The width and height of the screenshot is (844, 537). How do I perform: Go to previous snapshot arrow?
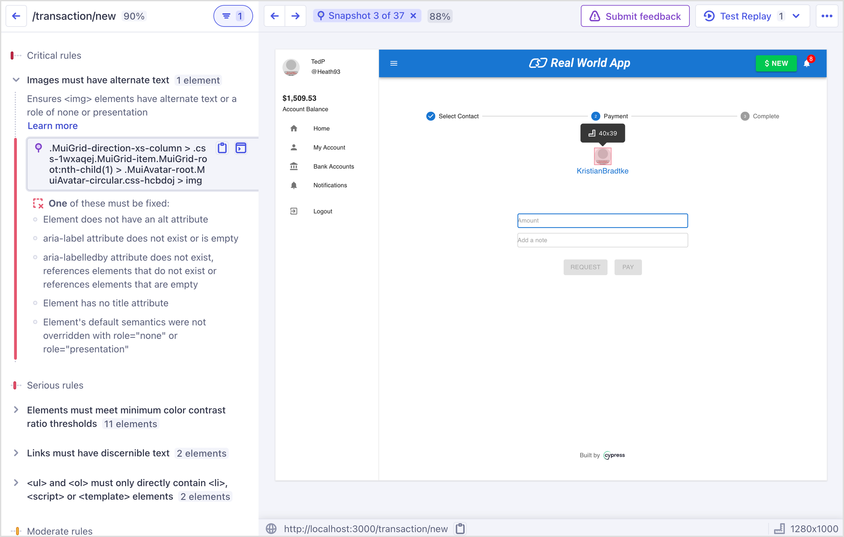[x=275, y=16]
